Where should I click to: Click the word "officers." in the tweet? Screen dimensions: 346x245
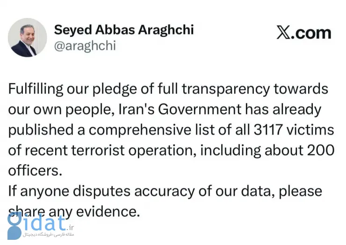point(35,171)
